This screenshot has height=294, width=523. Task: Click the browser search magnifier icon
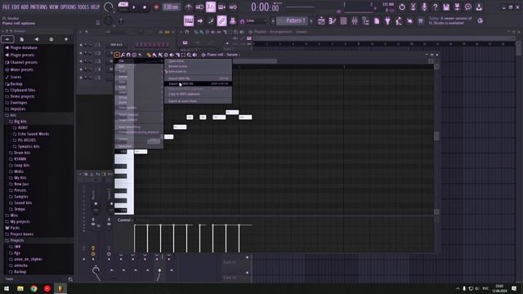coord(70,279)
